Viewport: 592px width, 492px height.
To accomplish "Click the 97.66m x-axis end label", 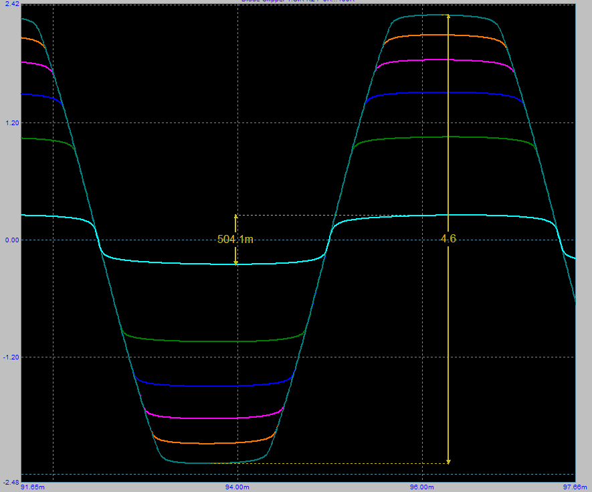I will (576, 487).
